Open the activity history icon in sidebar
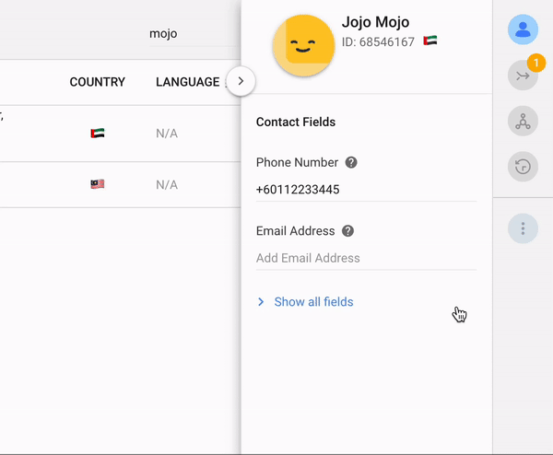The image size is (553, 455). point(523,167)
